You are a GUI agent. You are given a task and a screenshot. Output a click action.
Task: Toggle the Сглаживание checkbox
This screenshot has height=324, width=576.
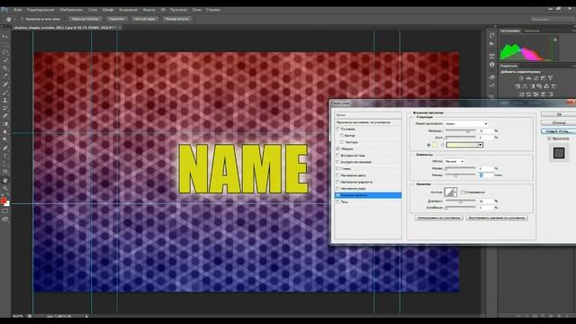pyautogui.click(x=463, y=192)
